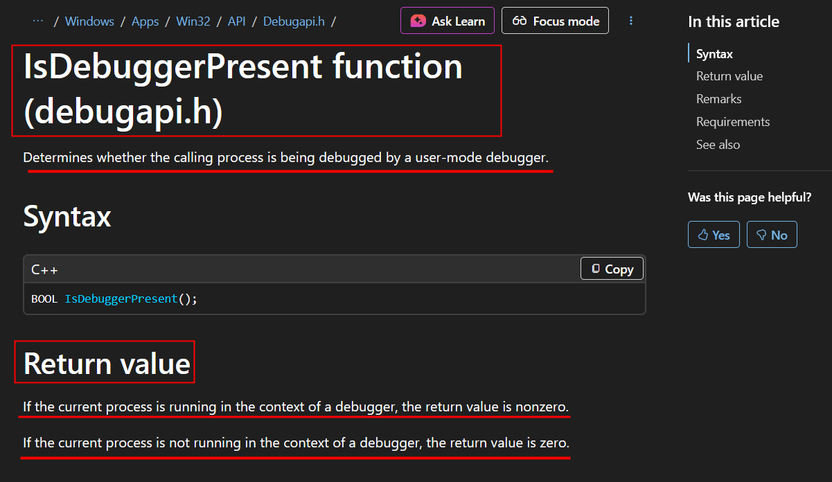Click IsDebuggerPresent in the code block
The width and height of the screenshot is (832, 482).
pos(121,299)
